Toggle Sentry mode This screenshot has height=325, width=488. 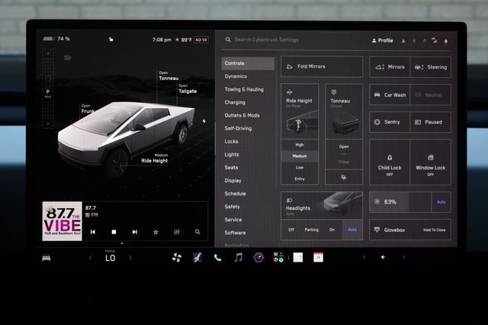[x=390, y=122]
